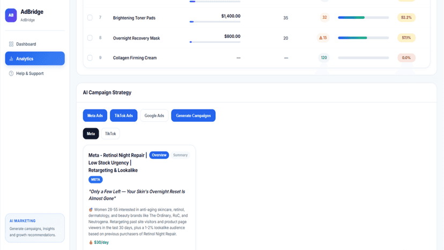Image resolution: width=444 pixels, height=250 pixels.
Task: Click the 52.2% margin badge
Action: [x=406, y=18]
